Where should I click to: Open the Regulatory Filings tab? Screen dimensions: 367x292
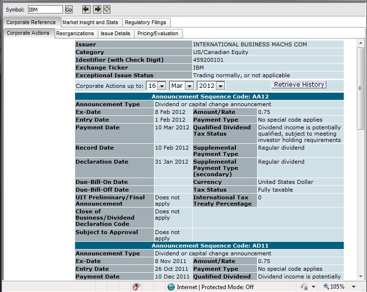point(146,22)
